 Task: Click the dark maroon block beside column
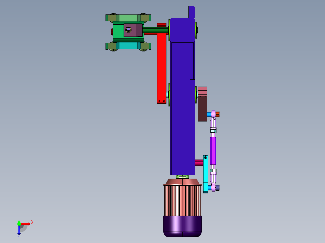(202, 108)
